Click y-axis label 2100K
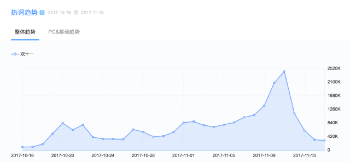The image size is (350, 162). click(334, 82)
